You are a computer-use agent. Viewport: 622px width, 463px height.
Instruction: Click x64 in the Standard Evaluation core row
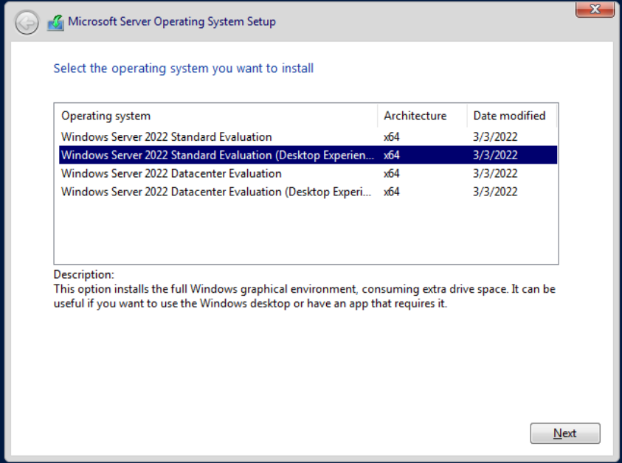392,136
